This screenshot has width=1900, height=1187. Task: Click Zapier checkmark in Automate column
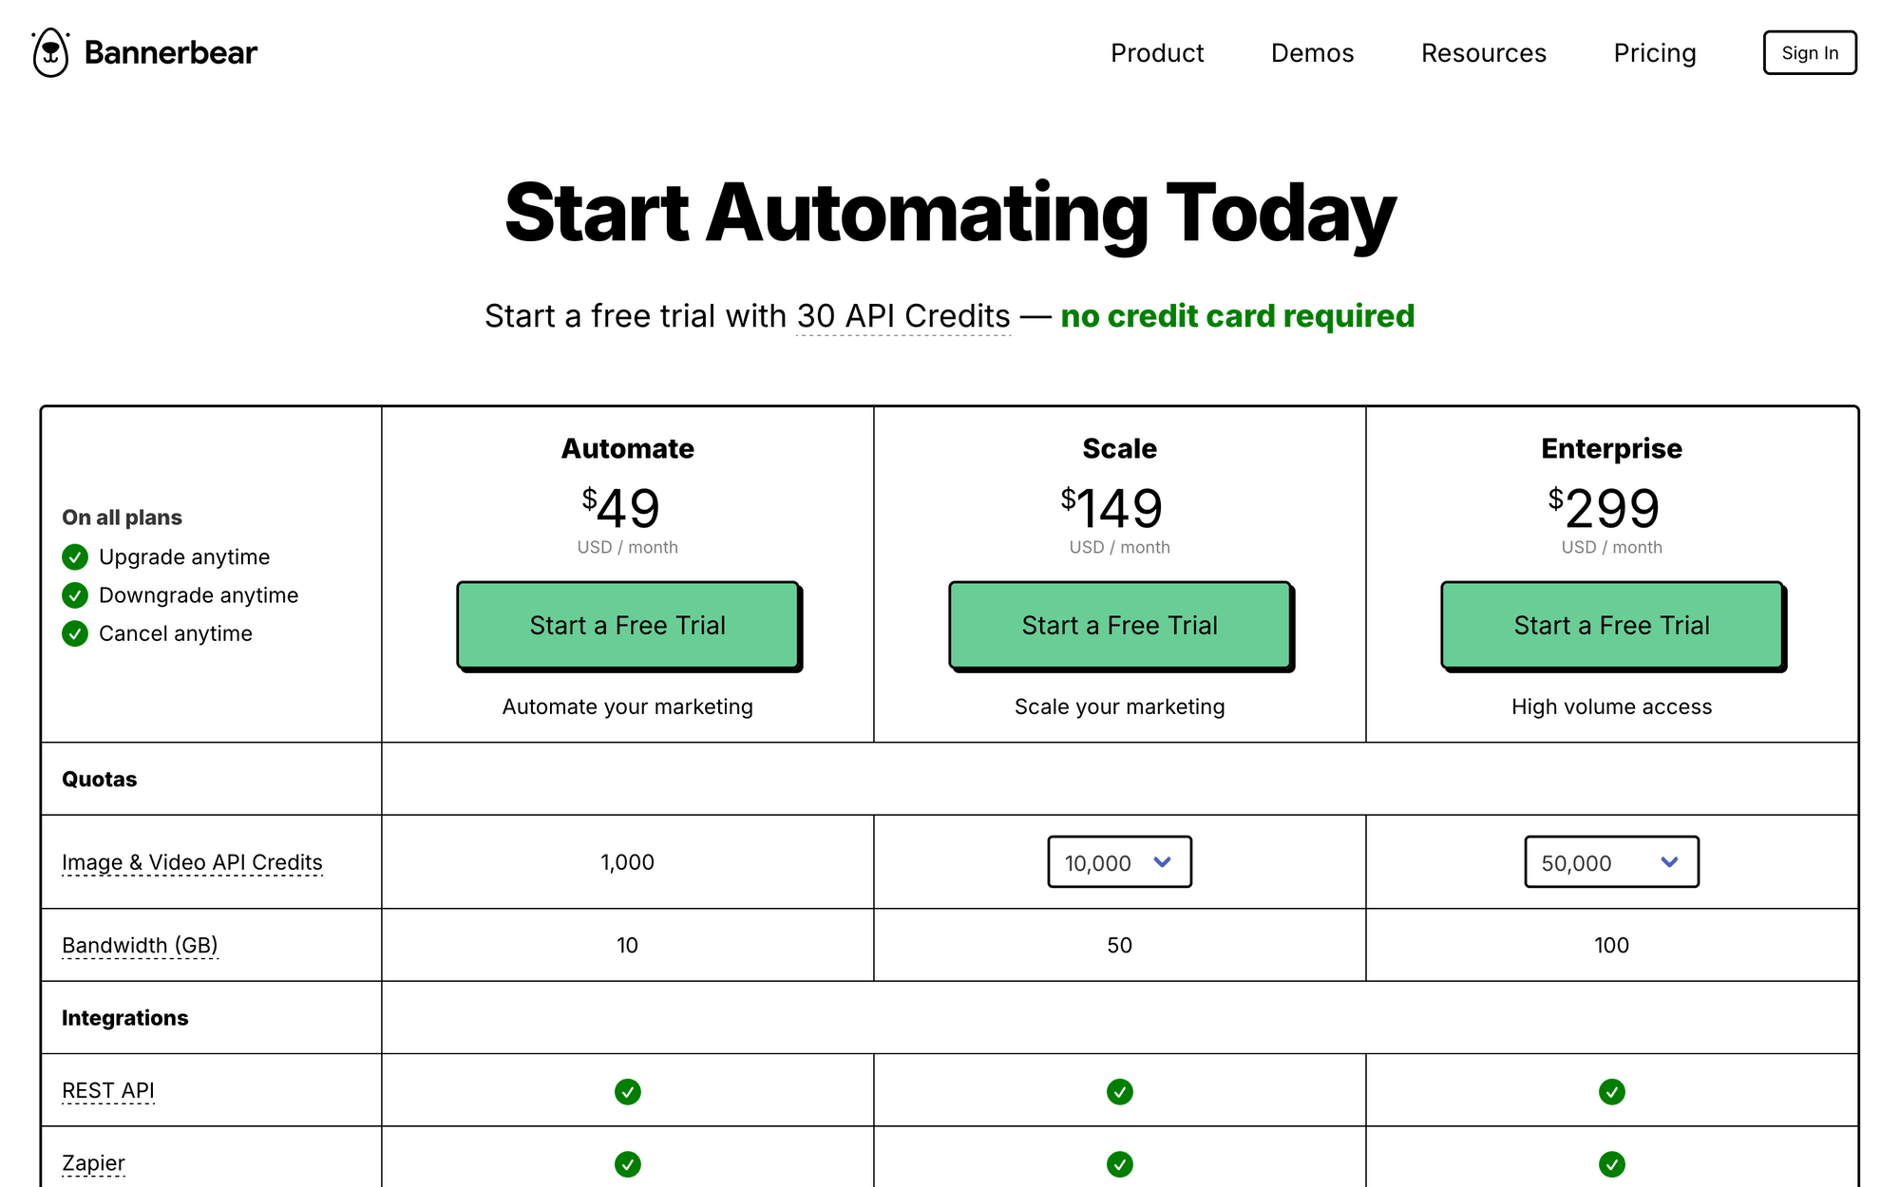[x=627, y=1163]
